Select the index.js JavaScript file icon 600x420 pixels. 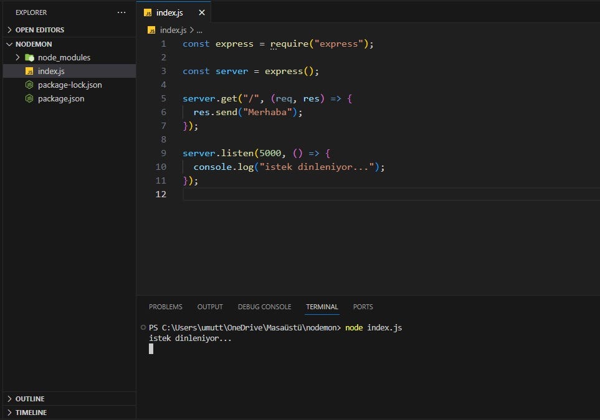pos(29,71)
